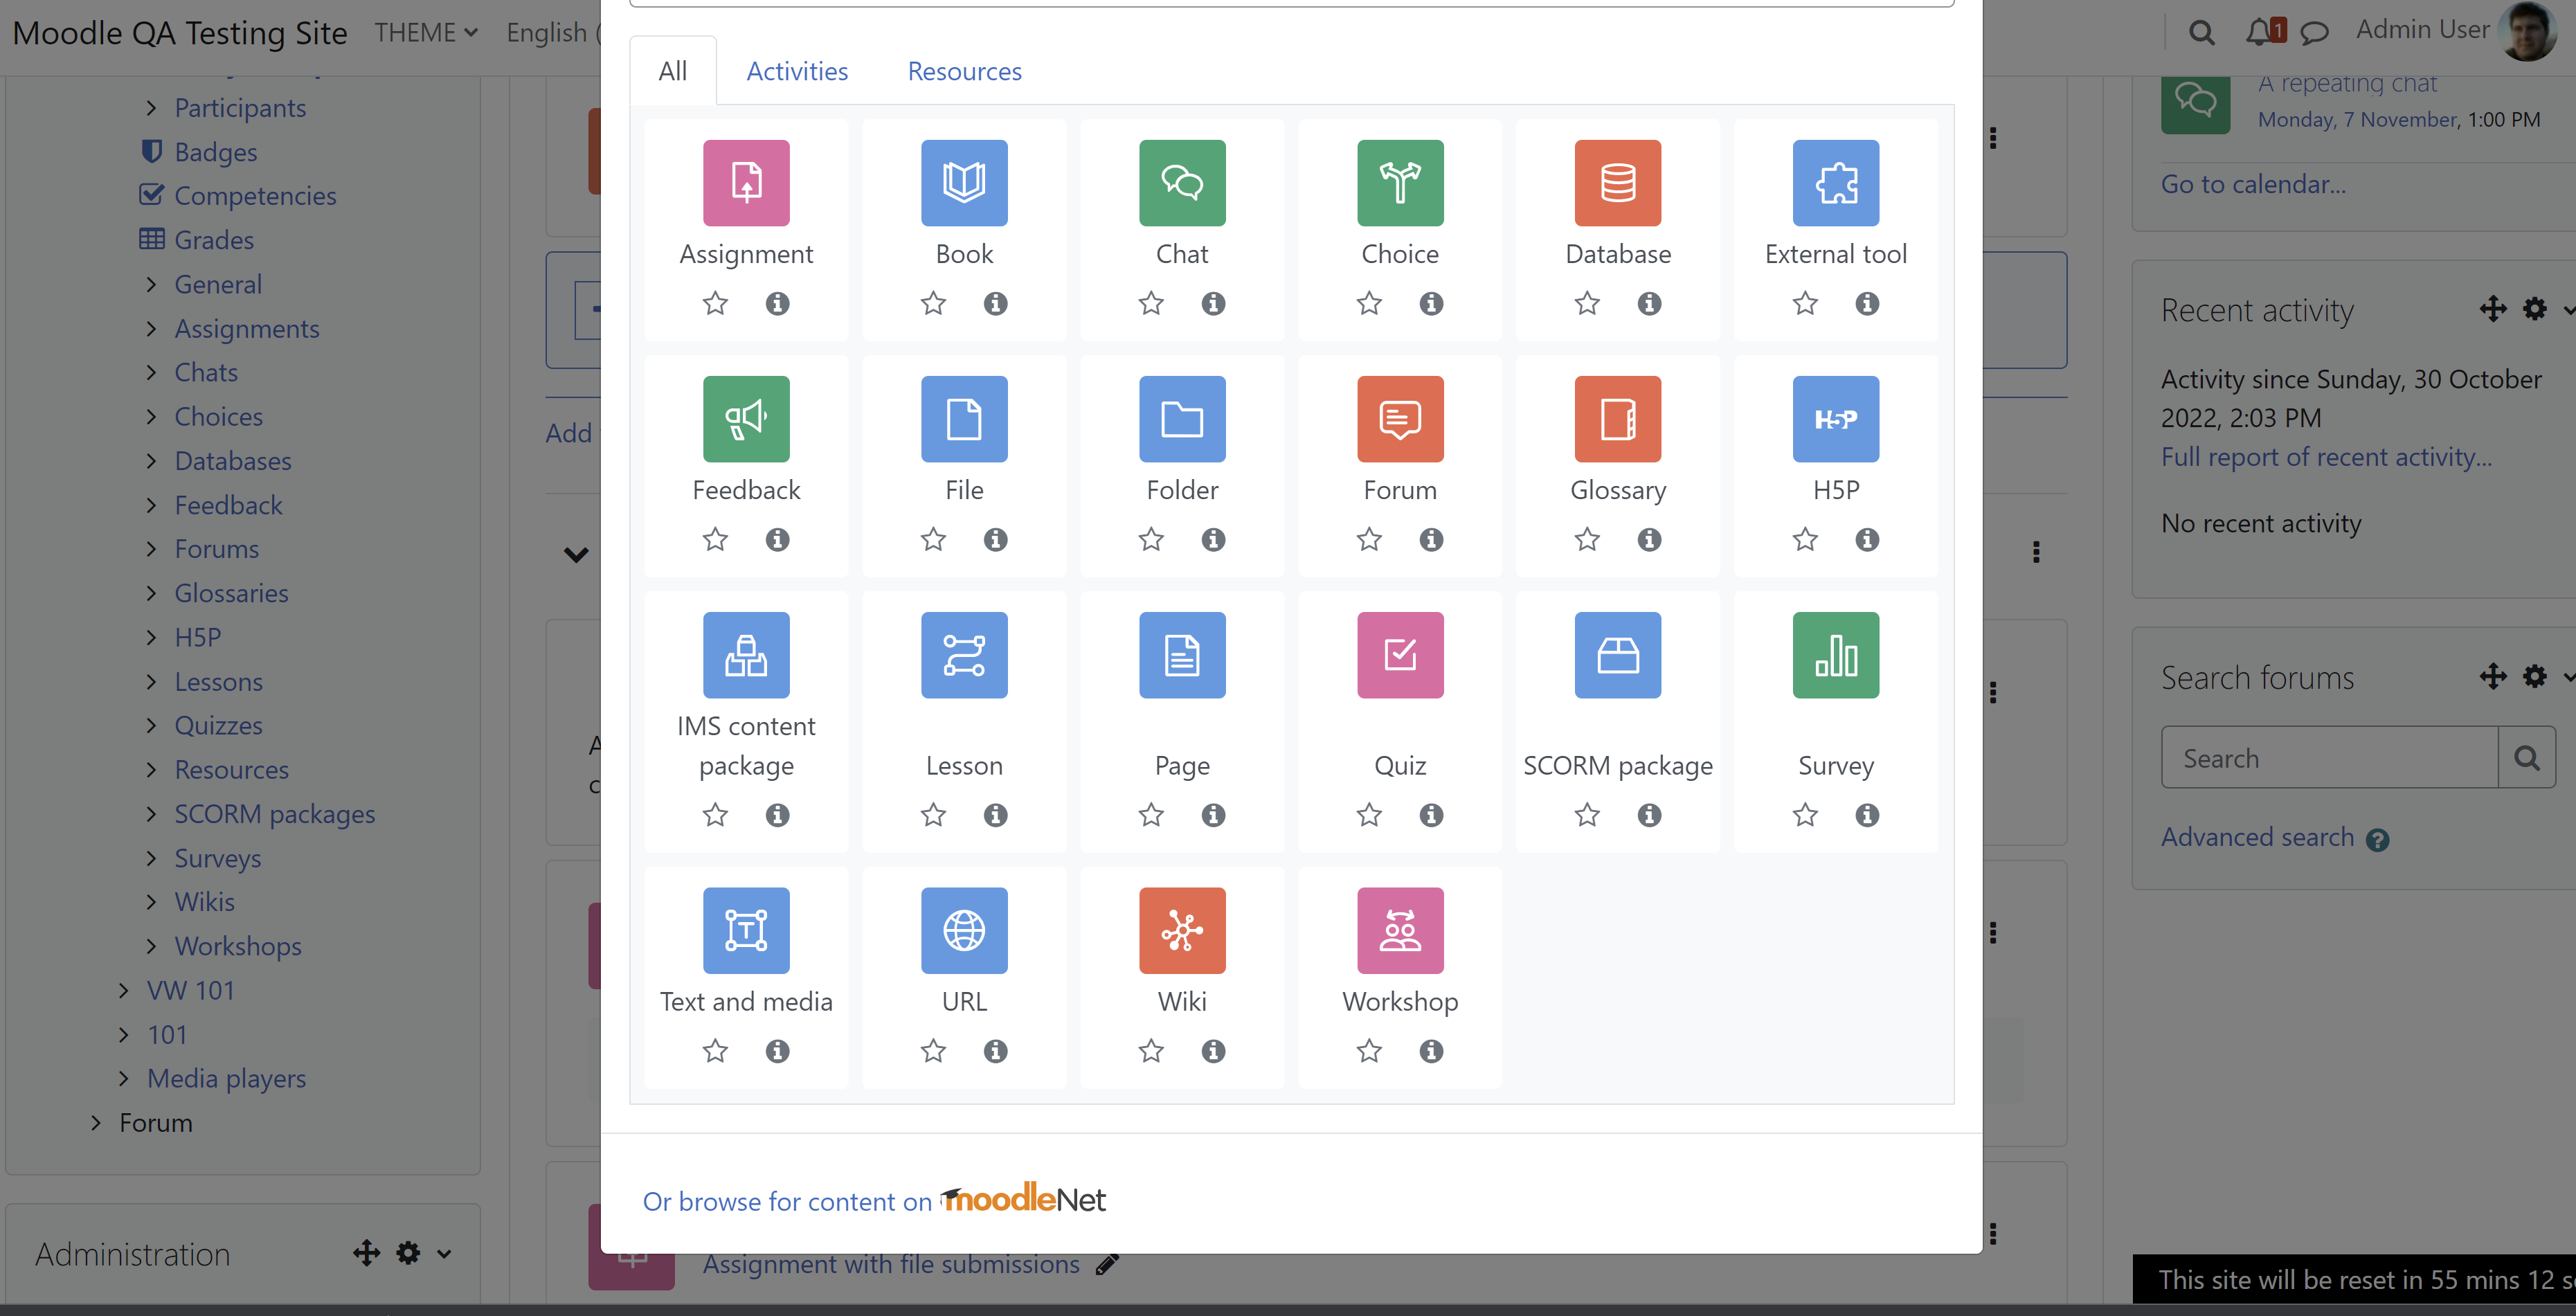Choose the Book resource icon
The height and width of the screenshot is (1316, 2576).
(x=964, y=183)
